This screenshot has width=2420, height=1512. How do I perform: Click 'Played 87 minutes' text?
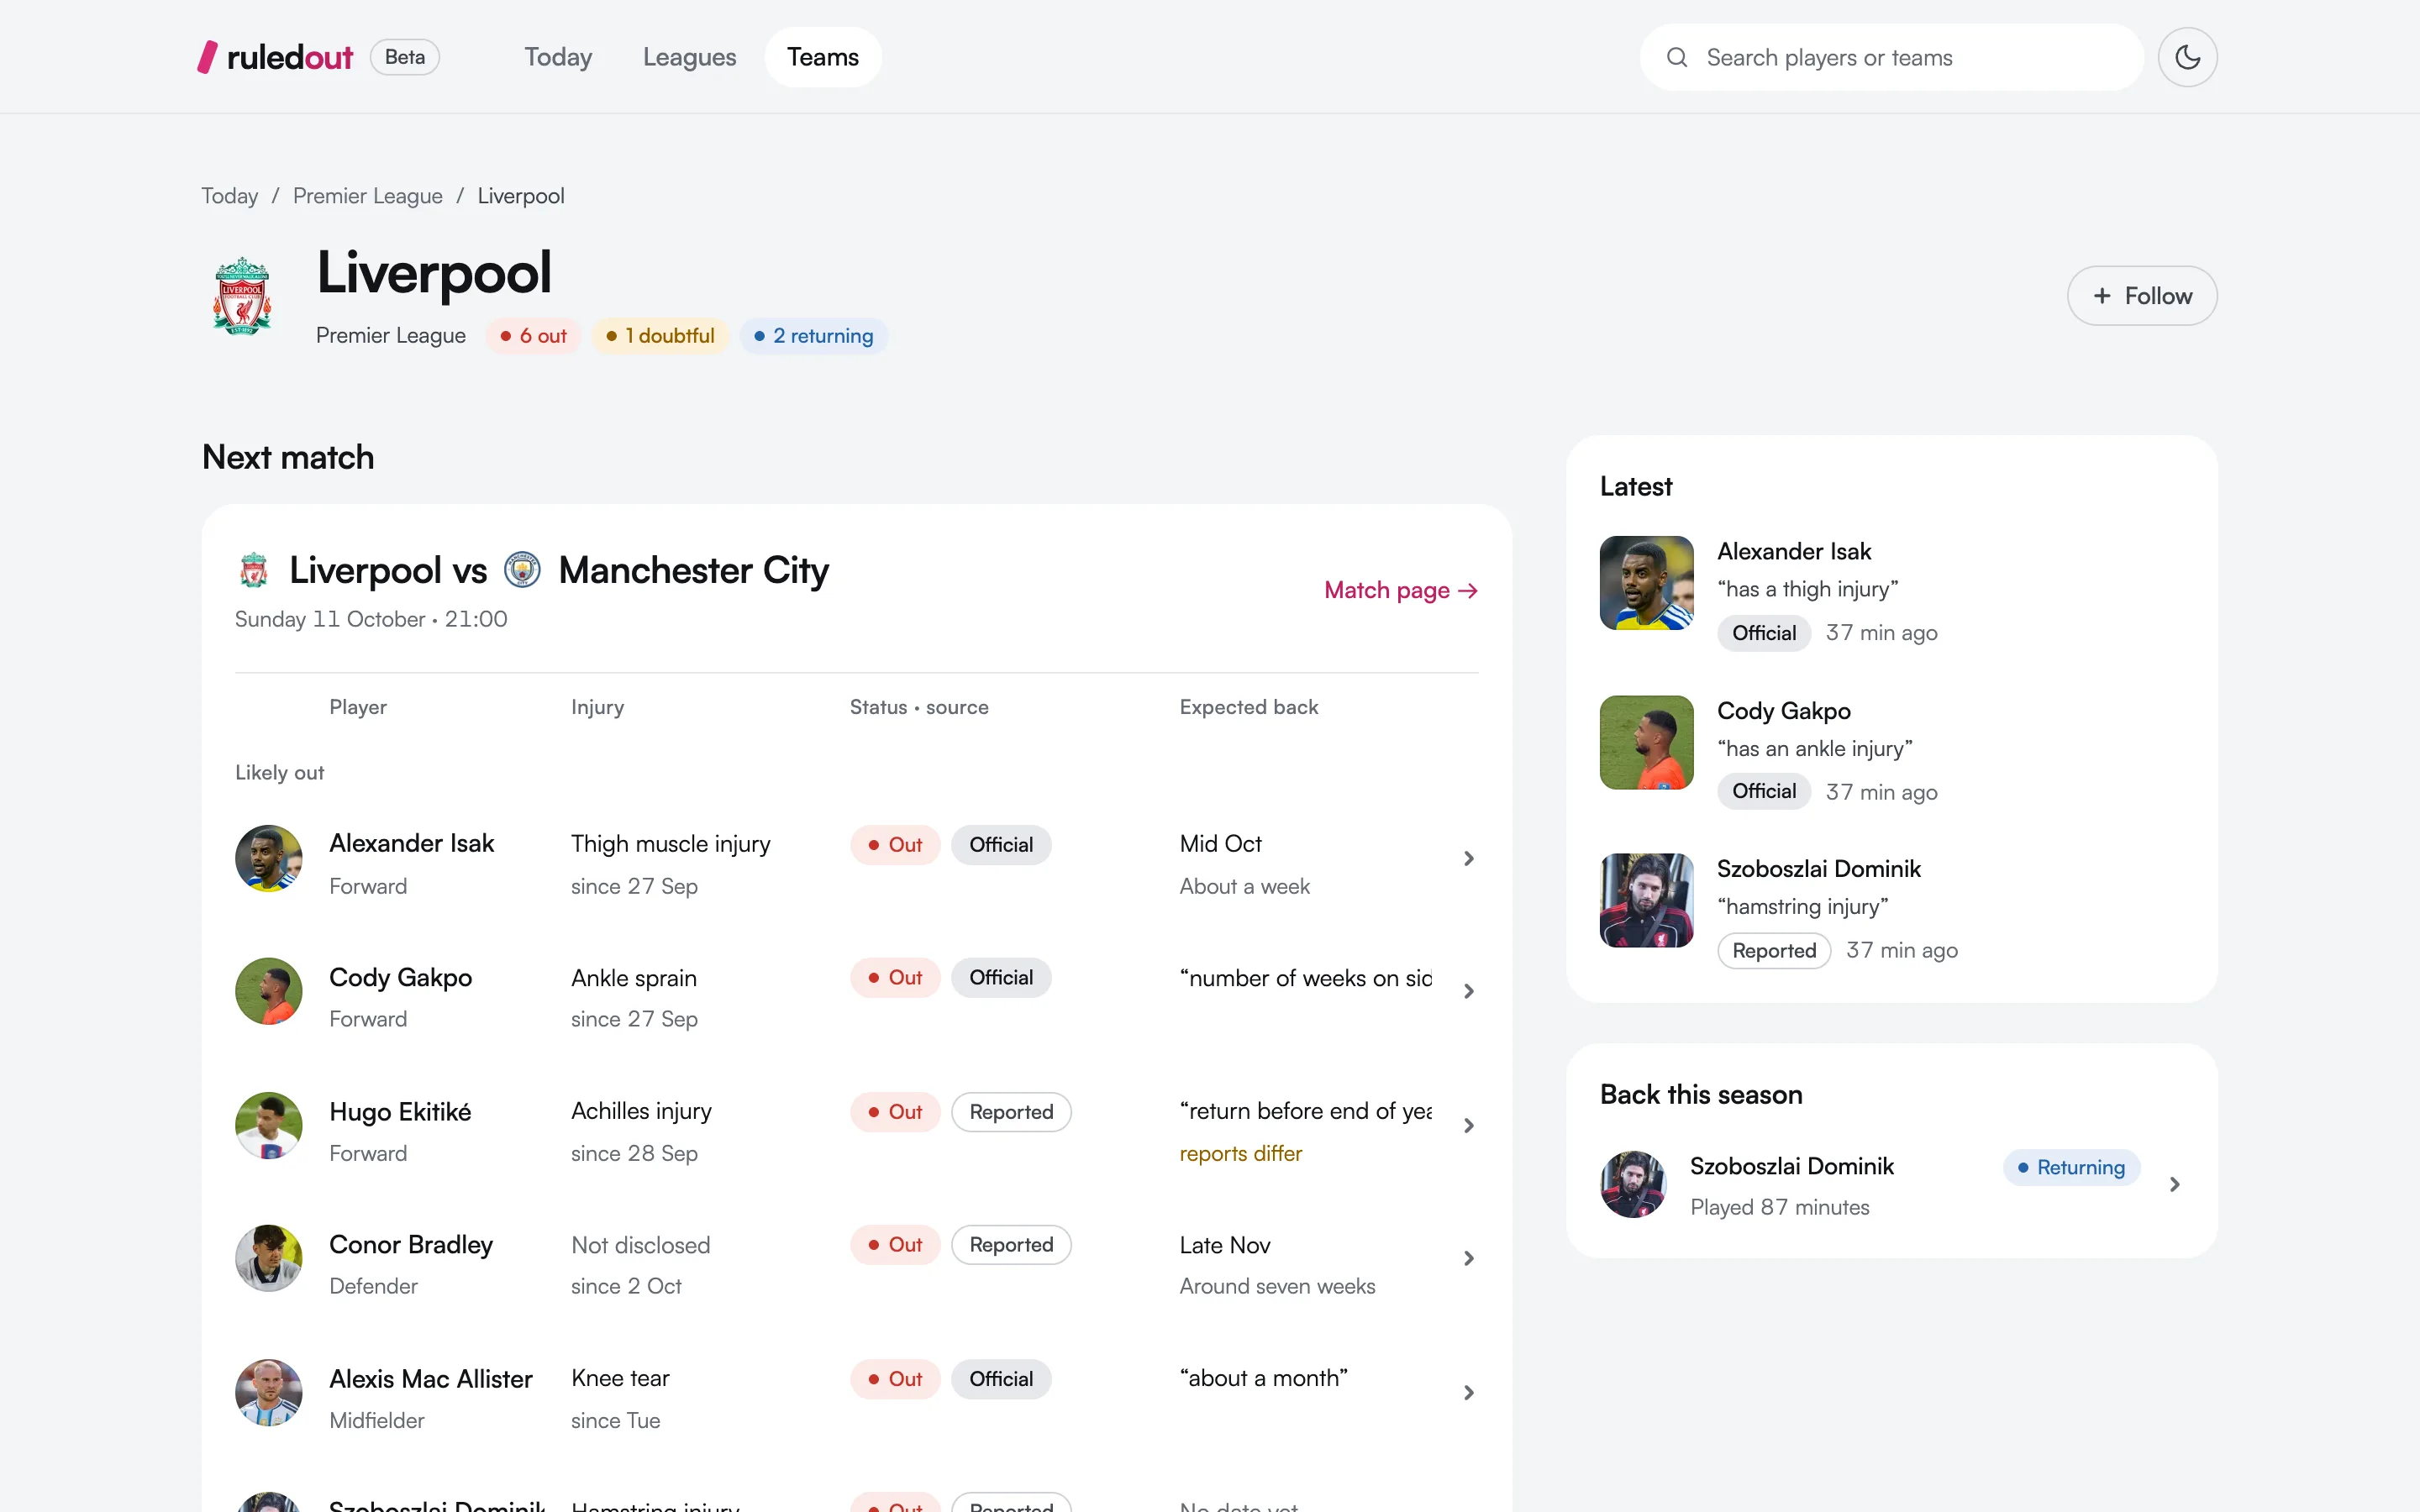[1779, 1207]
